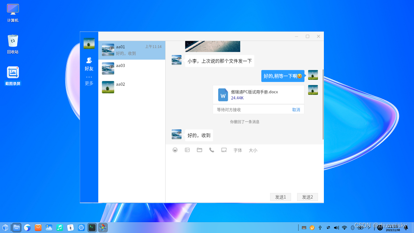Open the 回收站 recycle bin desktop icon

point(13,44)
